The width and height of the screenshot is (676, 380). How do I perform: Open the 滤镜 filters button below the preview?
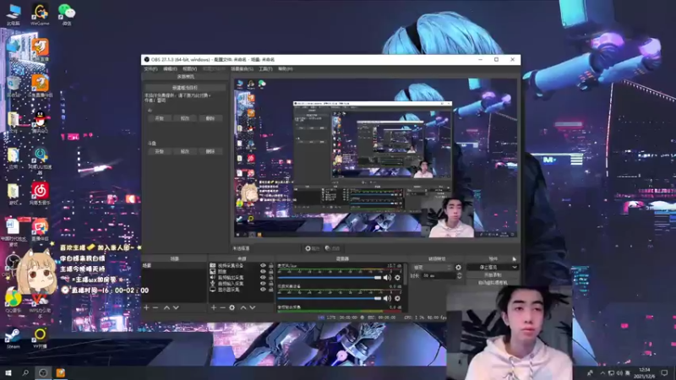(332, 248)
